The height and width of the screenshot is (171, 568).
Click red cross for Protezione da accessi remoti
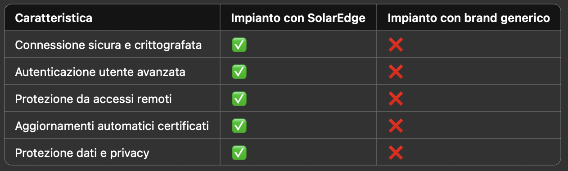[396, 99]
